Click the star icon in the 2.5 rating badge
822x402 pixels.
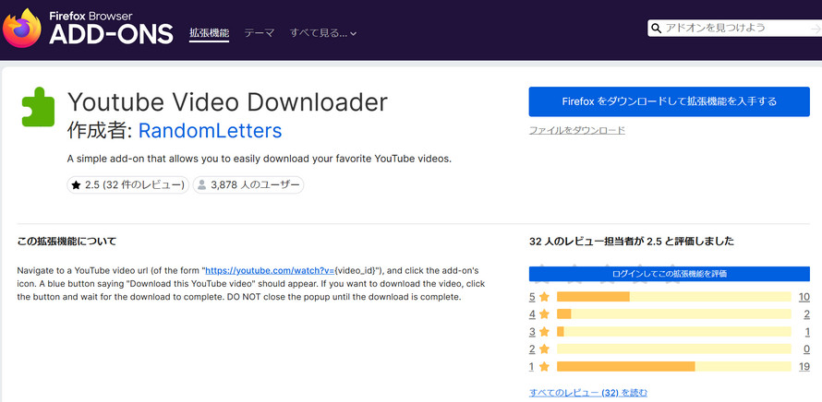[x=76, y=184]
